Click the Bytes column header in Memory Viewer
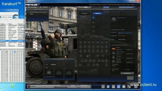Screen dimensions: 162x91 click(13, 24)
